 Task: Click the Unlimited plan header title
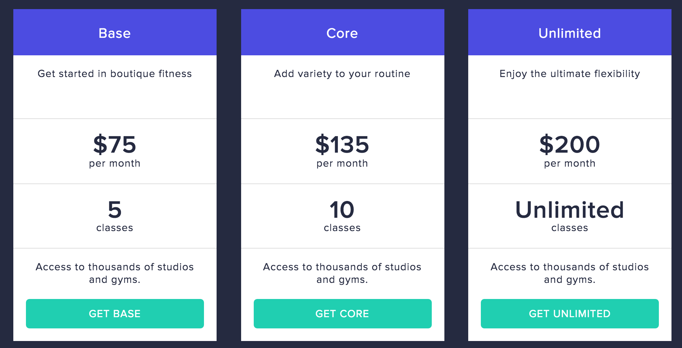(570, 33)
